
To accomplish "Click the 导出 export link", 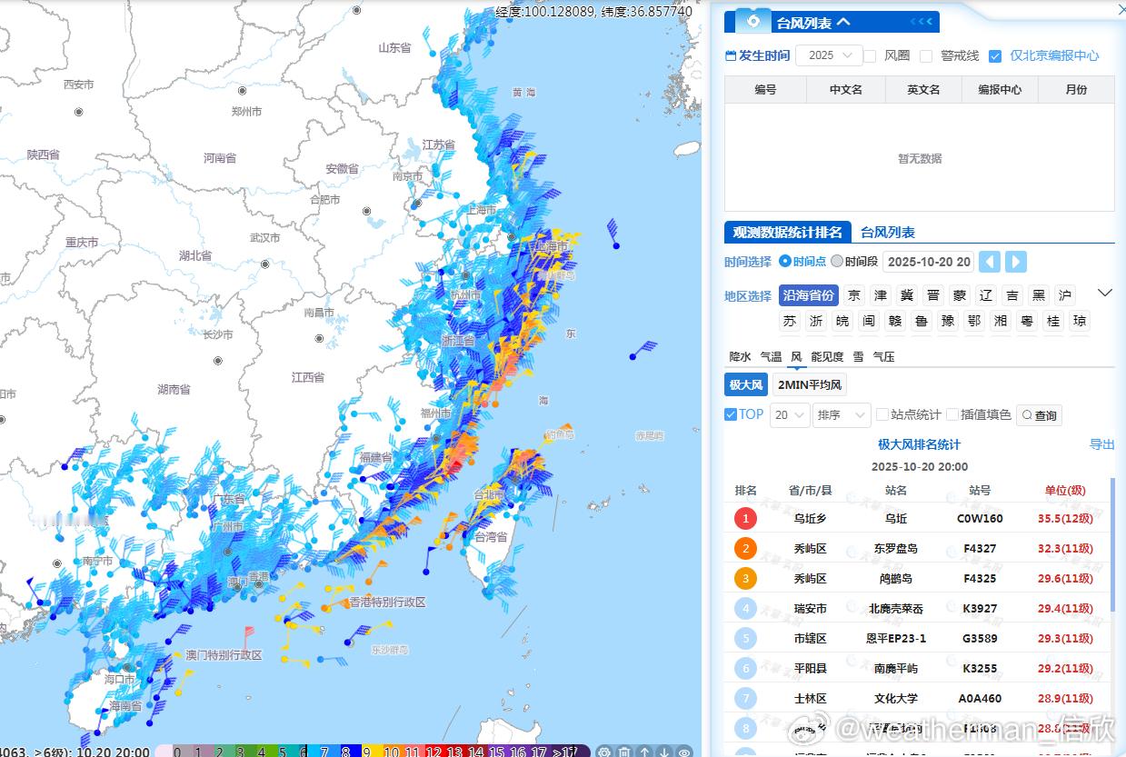I will (1101, 444).
